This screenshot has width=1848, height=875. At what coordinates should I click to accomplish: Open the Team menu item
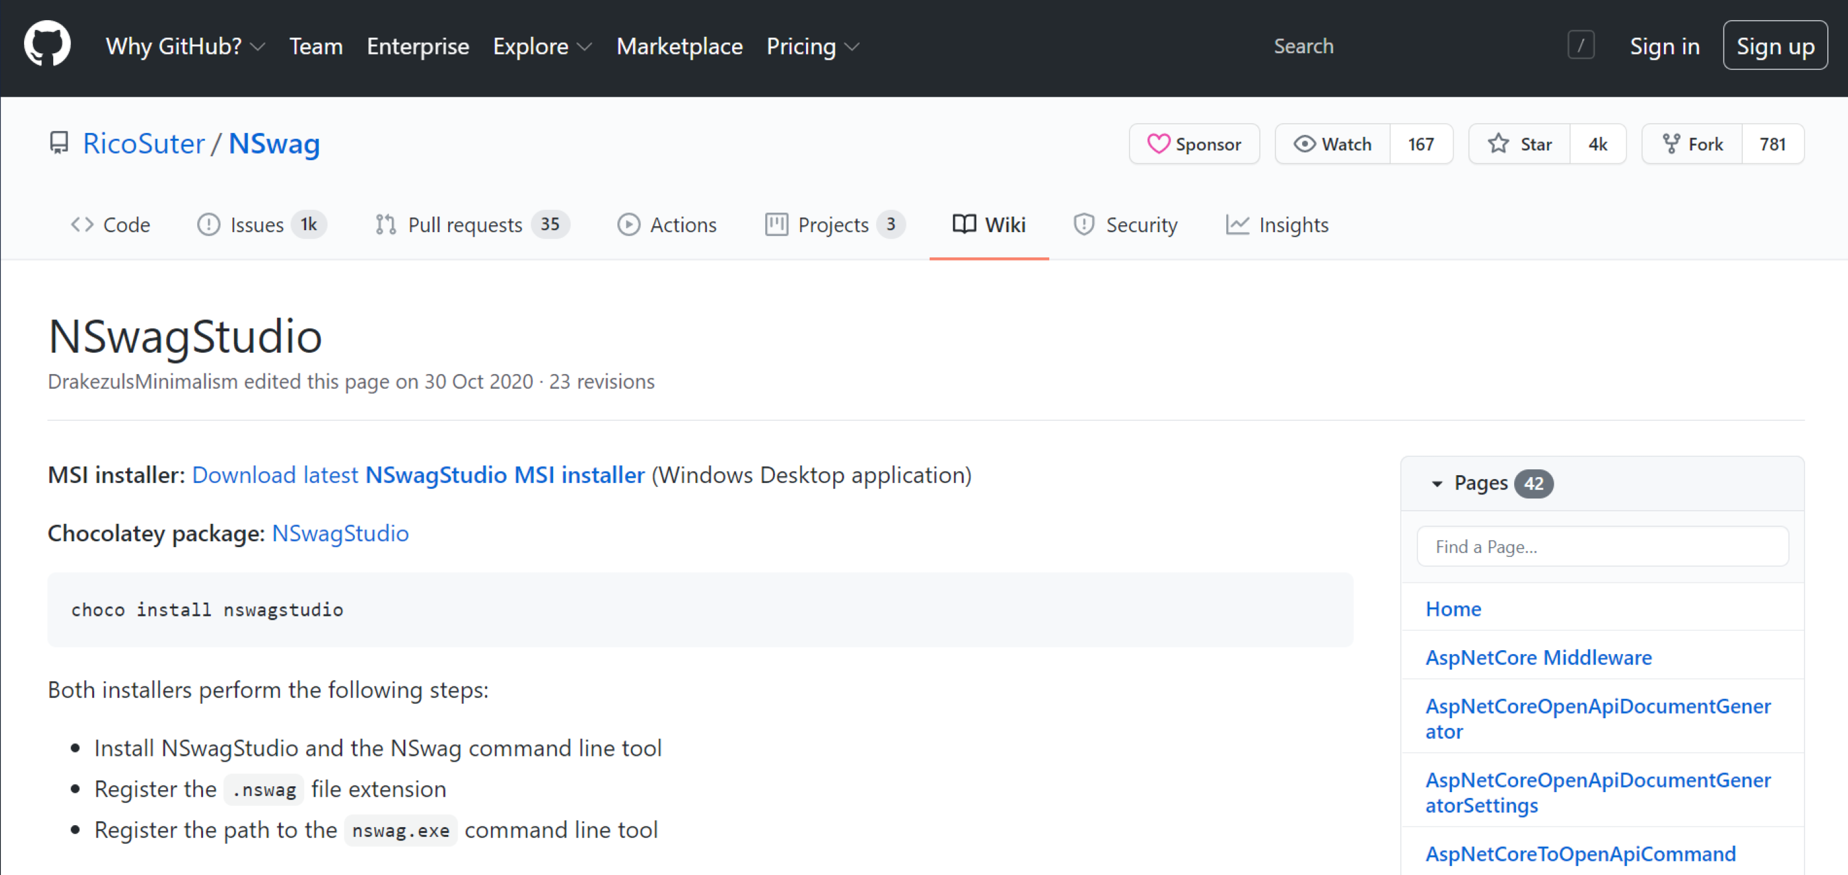coord(316,46)
